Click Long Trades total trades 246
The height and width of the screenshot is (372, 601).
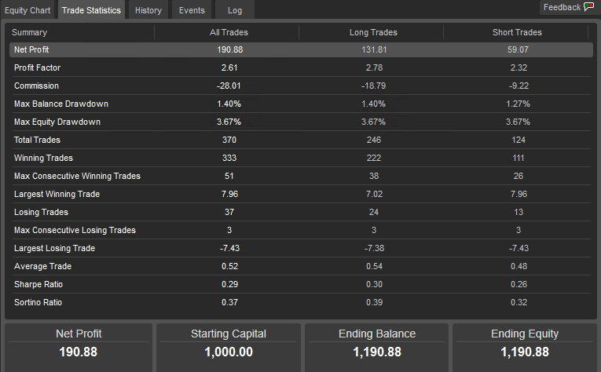[374, 140]
